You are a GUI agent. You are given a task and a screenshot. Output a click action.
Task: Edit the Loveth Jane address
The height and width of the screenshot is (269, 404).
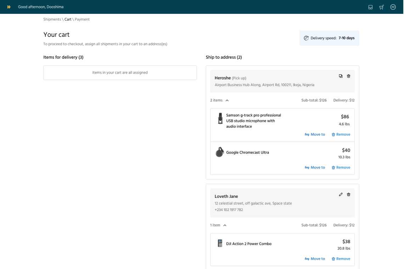pos(341,194)
